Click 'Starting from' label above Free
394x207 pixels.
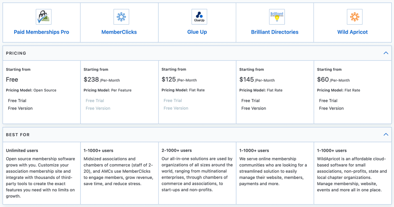[18, 69]
